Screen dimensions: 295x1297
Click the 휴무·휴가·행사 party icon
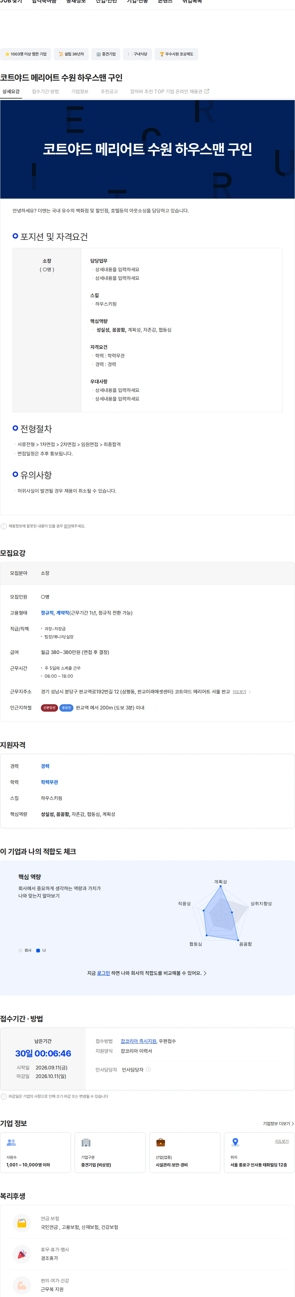tap(22, 1254)
